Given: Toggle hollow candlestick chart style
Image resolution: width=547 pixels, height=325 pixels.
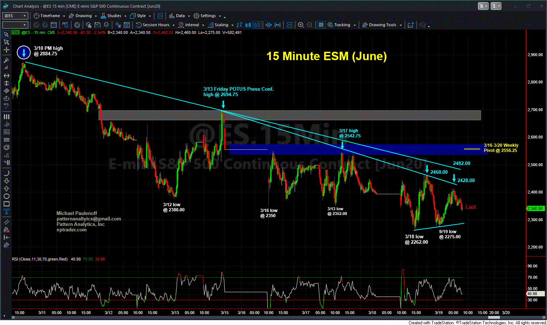Looking at the screenshot, I should 257,25.
